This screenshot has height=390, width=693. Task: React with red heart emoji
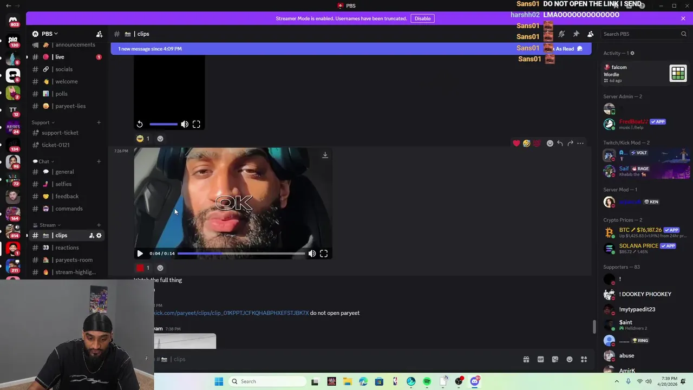tap(517, 144)
